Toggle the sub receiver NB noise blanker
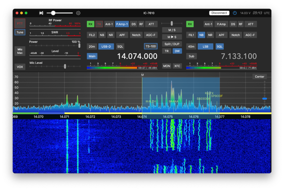284x190 pixels. (x=201, y=35)
